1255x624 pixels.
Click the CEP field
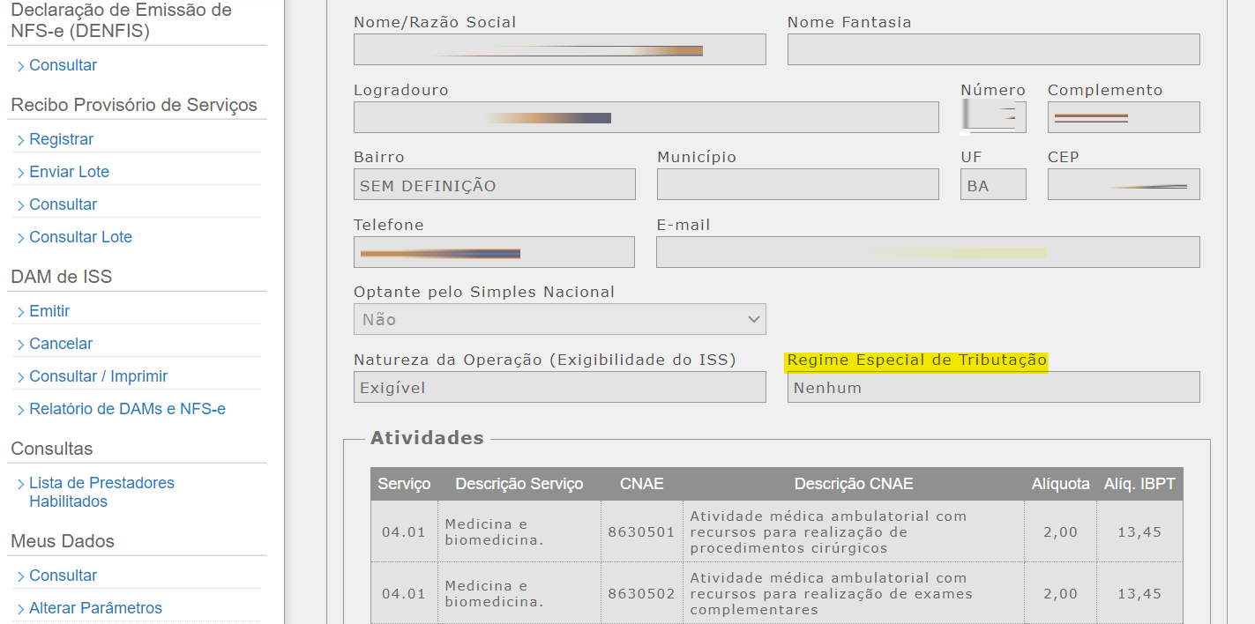1124,184
